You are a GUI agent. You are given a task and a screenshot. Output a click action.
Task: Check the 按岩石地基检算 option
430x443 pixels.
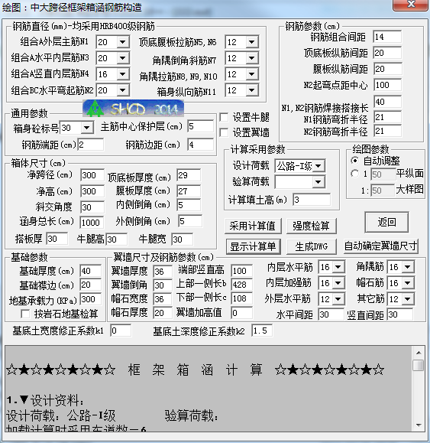click(25, 314)
